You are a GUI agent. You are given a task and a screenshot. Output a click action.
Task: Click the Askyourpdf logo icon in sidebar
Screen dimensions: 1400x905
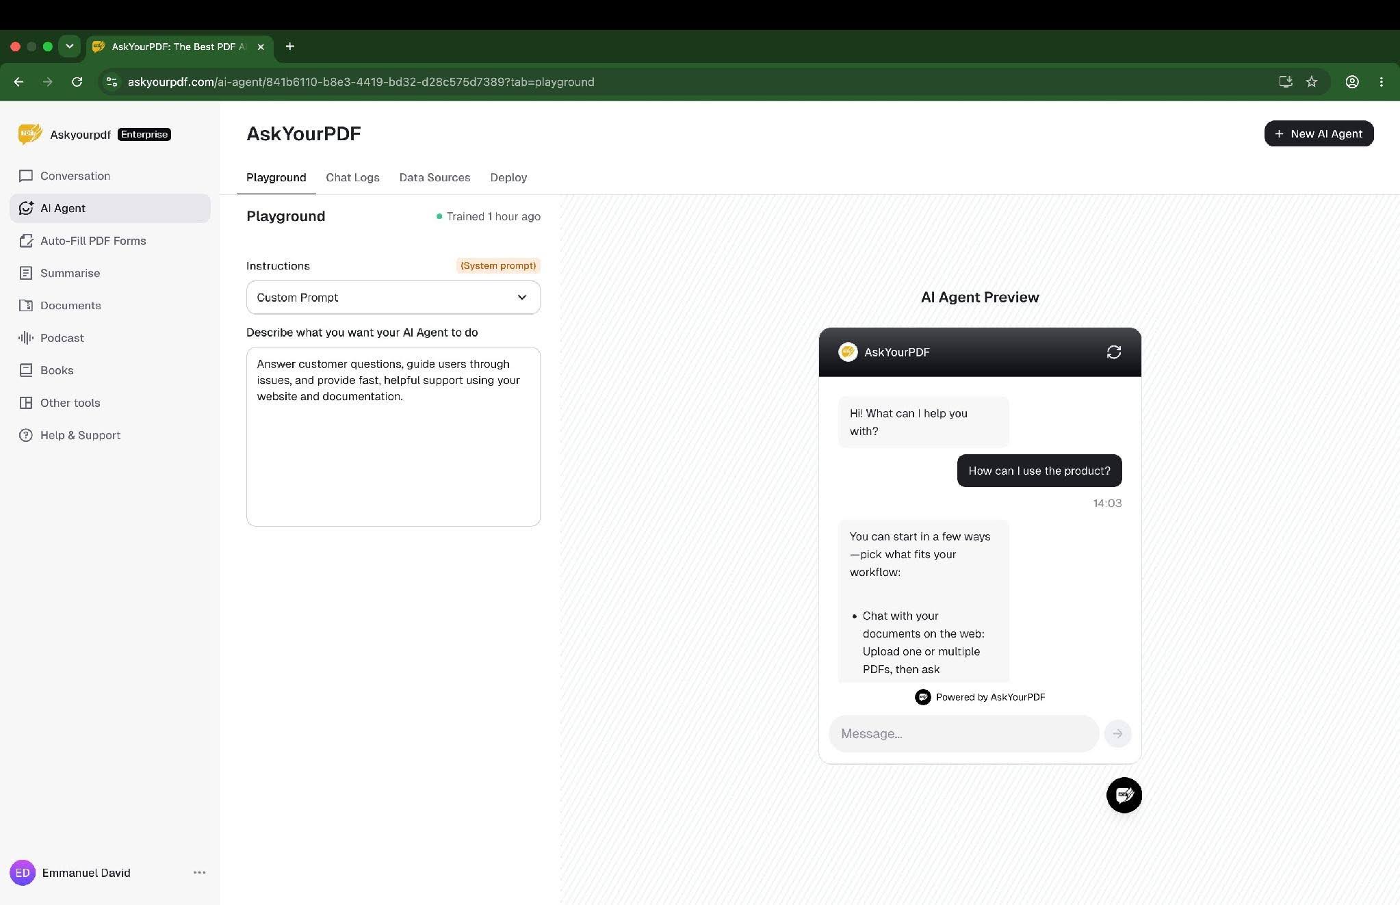tap(30, 134)
